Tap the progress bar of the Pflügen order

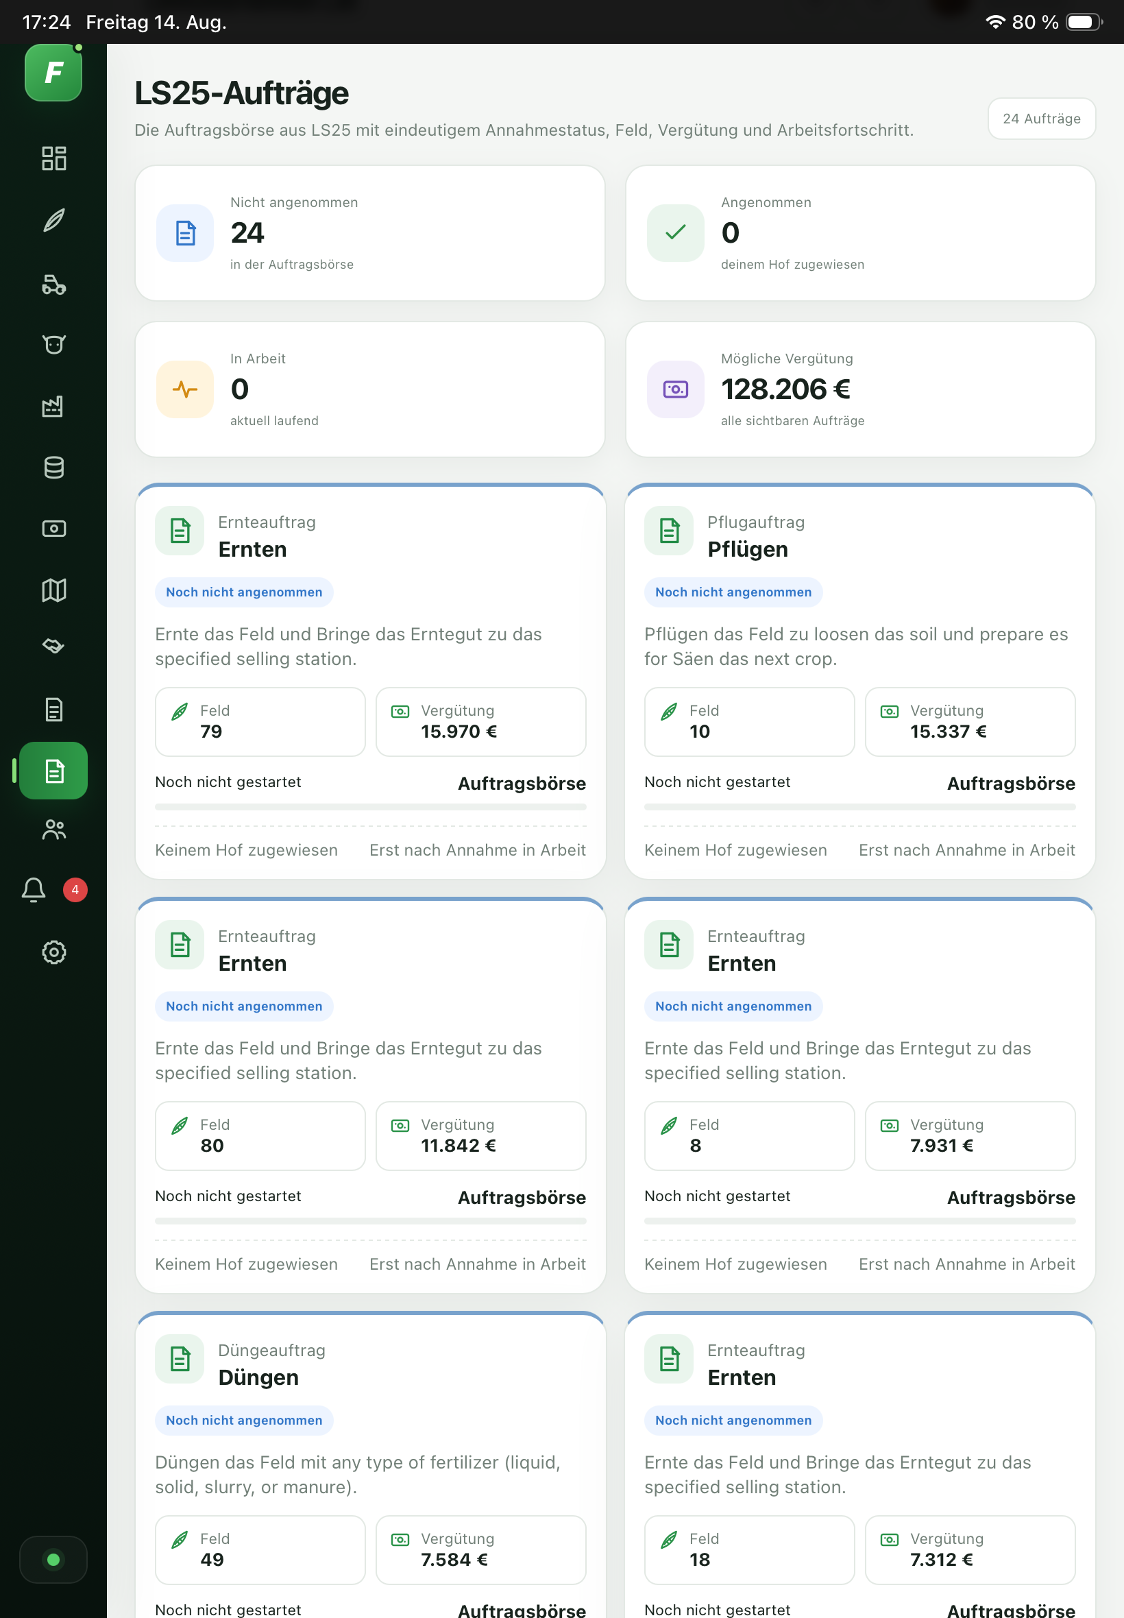point(860,807)
